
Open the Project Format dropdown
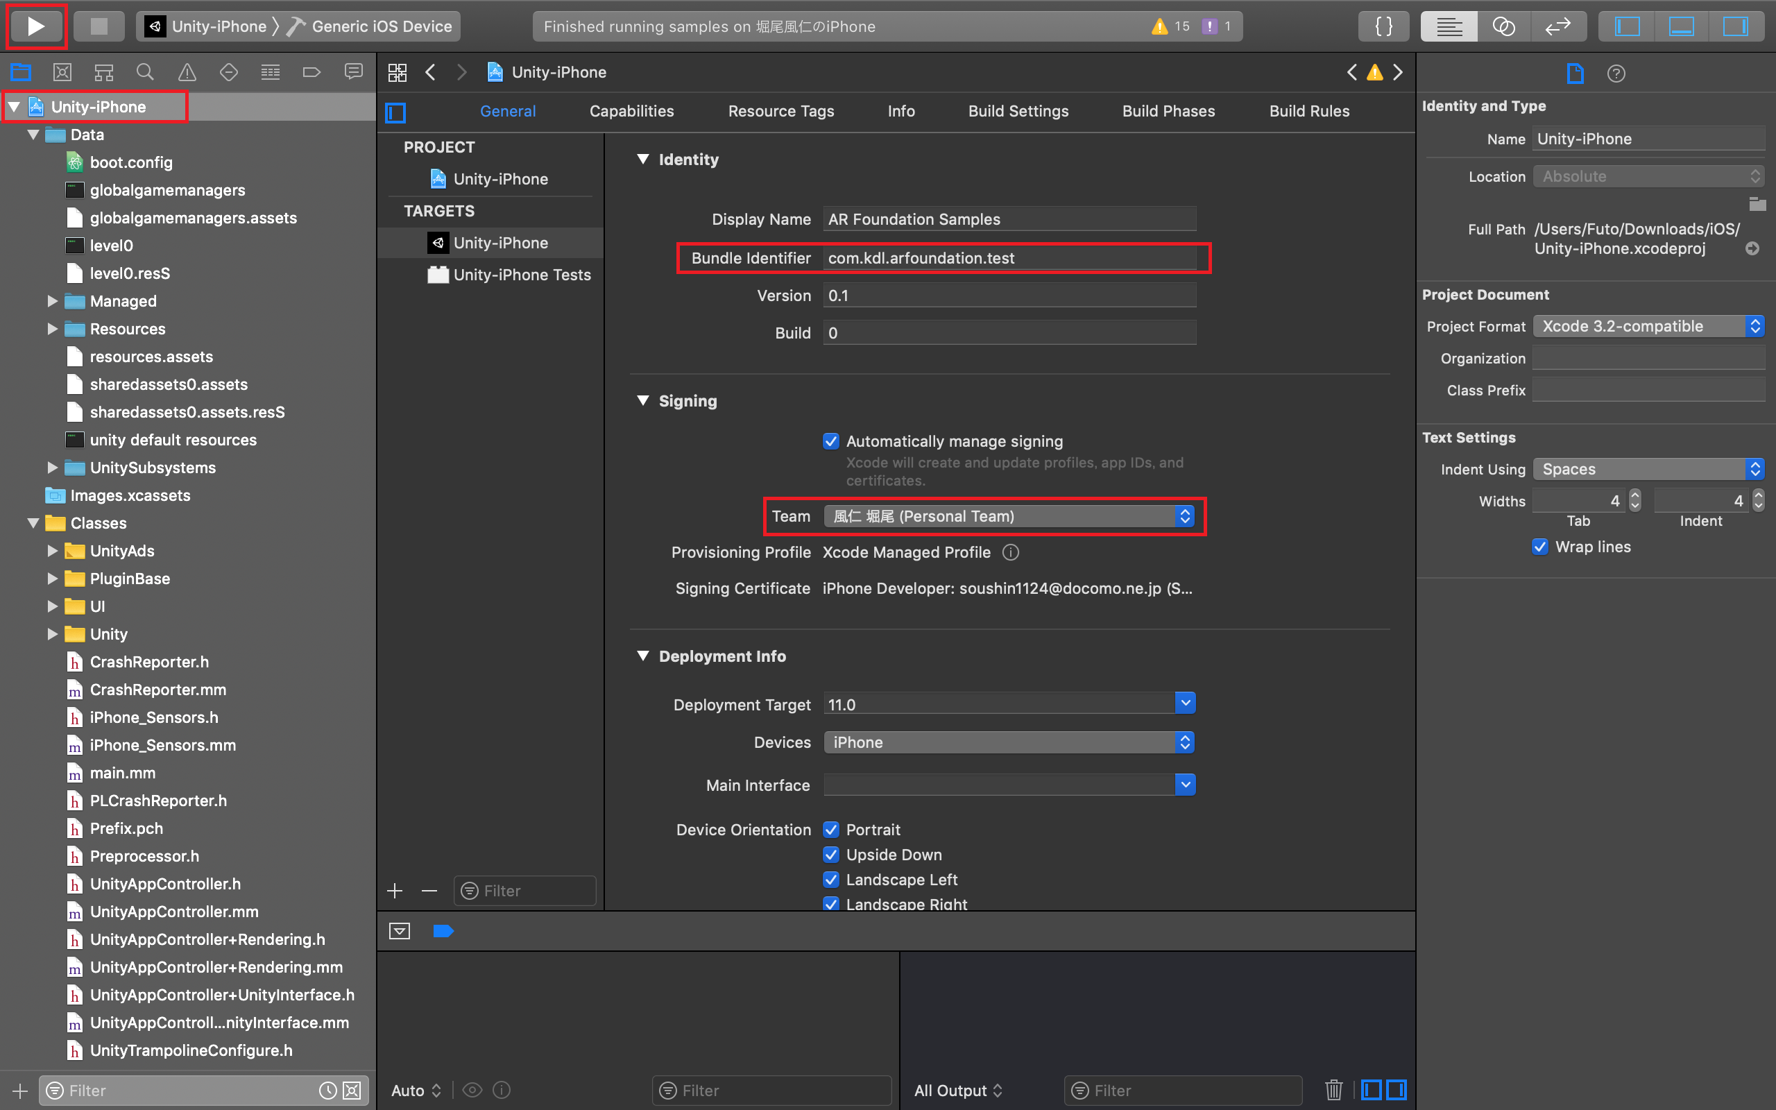[x=1648, y=326]
